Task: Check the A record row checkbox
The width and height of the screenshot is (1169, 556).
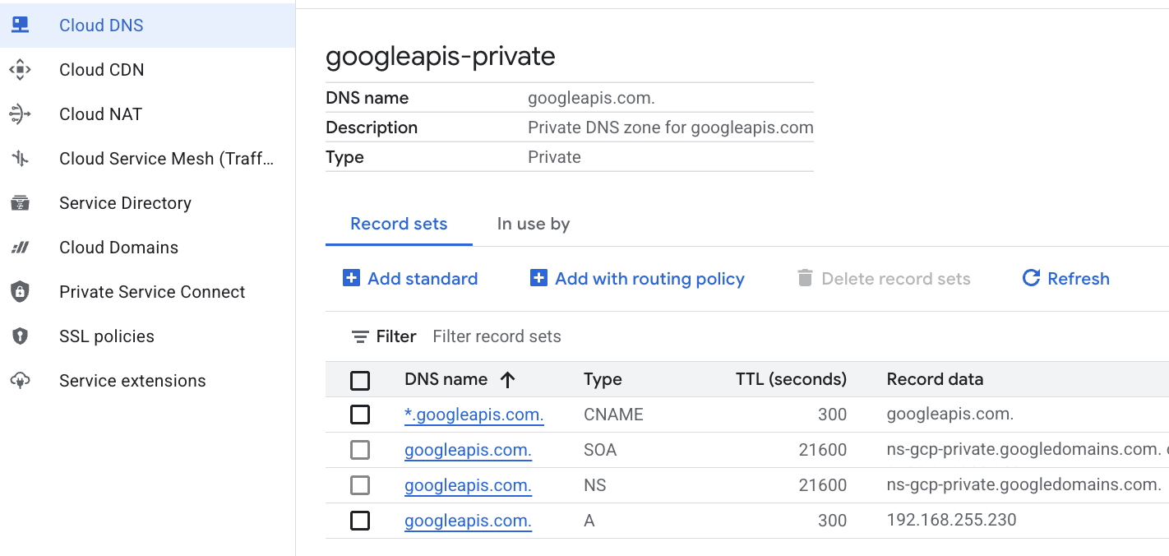Action: click(x=360, y=521)
